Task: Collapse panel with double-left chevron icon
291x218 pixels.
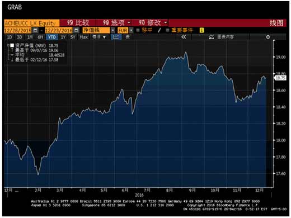Action: [x=184, y=37]
